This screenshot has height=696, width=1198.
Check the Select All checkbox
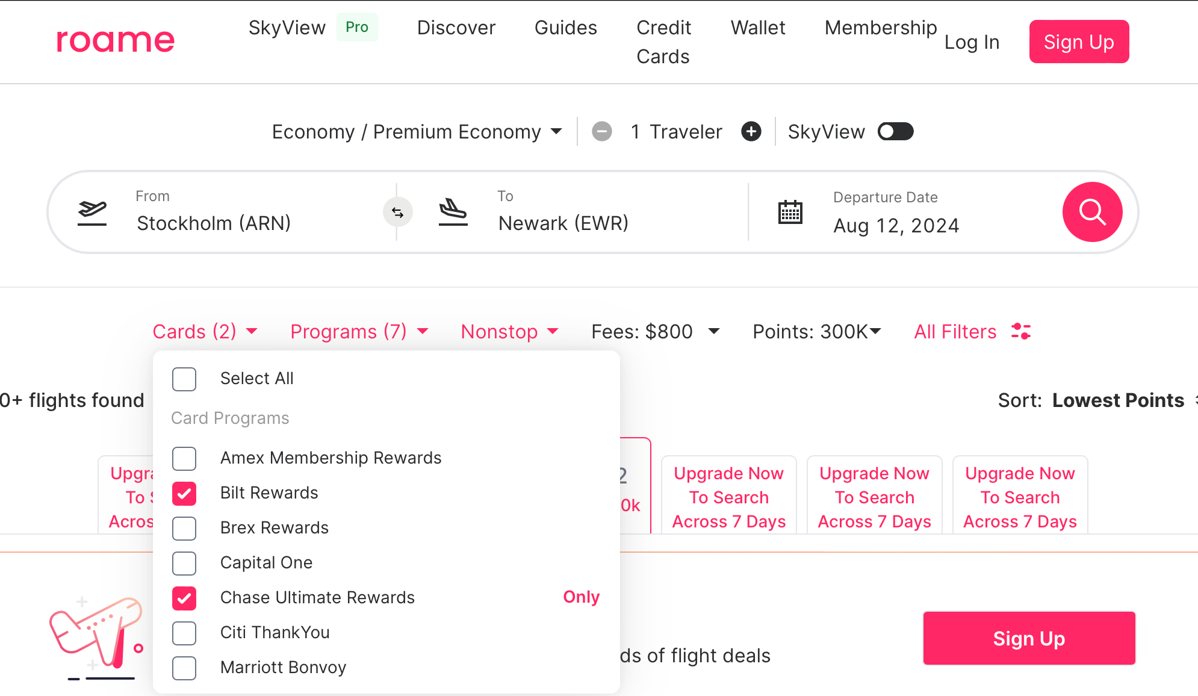[x=184, y=379]
